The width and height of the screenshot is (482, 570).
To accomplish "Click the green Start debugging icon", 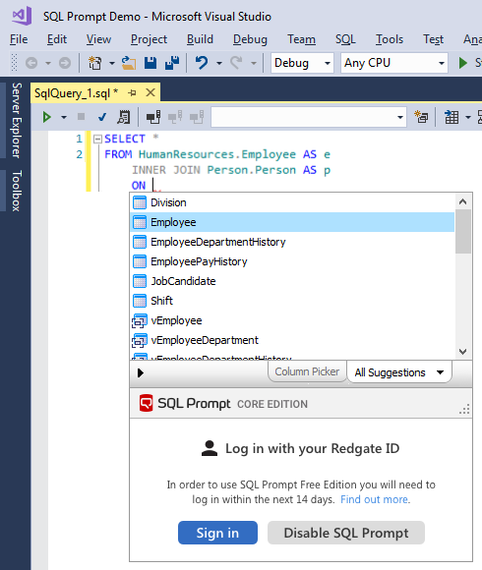I will pos(462,63).
